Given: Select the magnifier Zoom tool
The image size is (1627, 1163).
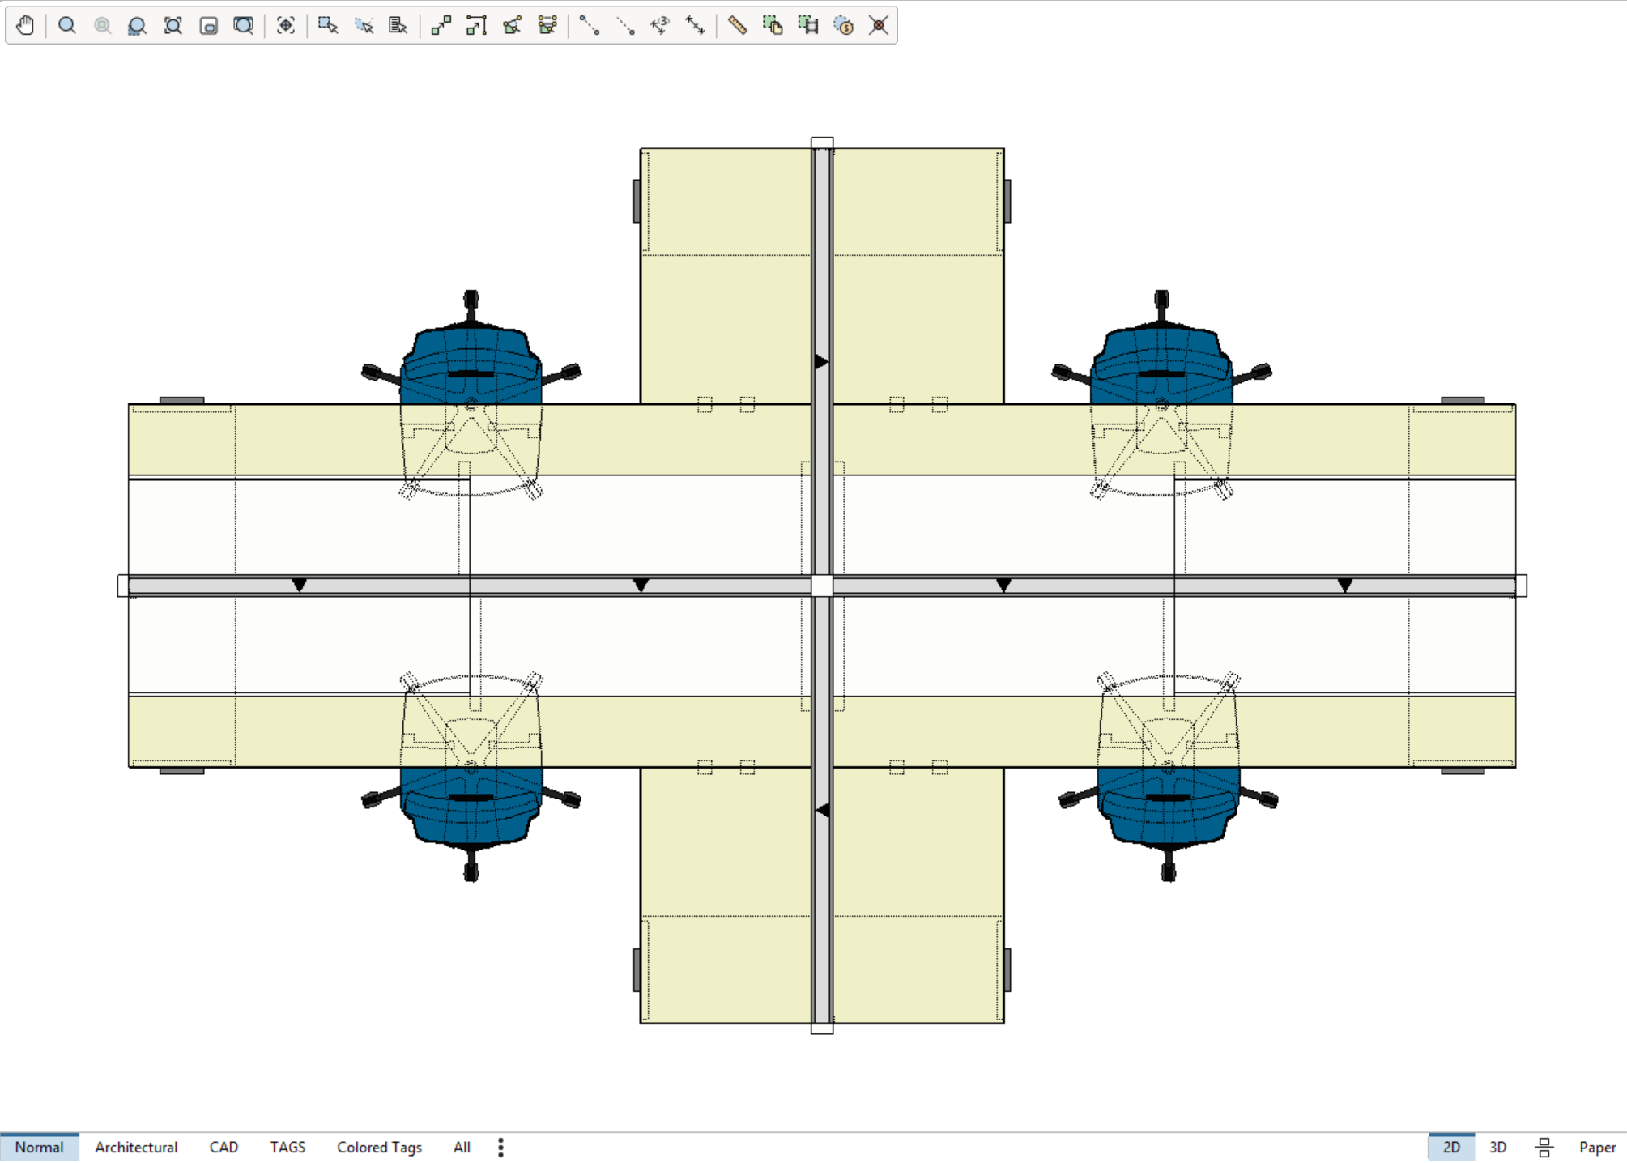Looking at the screenshot, I should (x=67, y=26).
